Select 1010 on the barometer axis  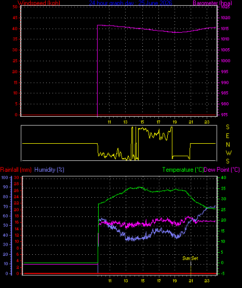point(225,39)
